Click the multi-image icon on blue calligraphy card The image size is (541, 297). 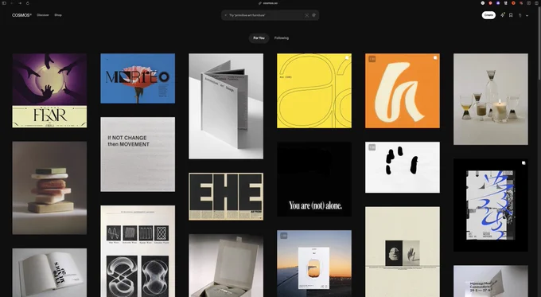523,163
